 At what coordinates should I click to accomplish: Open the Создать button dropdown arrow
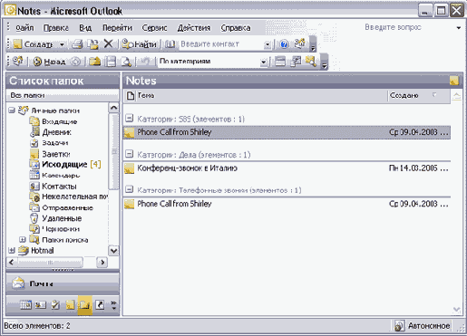pos(62,44)
